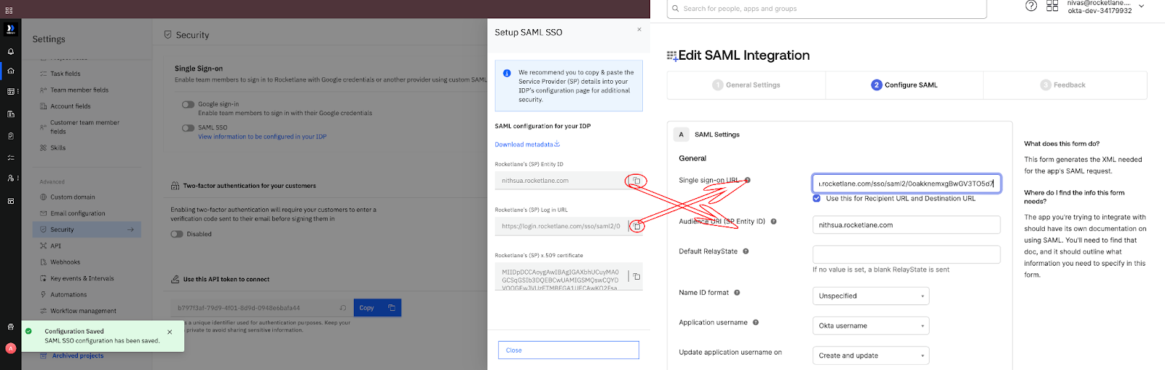The width and height of the screenshot is (1165, 370).
Task: Copy the Rocketlane SP Entity ID
Action: (636, 181)
